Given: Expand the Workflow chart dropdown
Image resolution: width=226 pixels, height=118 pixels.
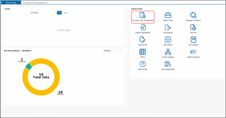Looking at the screenshot, I should pyautogui.click(x=112, y=51).
